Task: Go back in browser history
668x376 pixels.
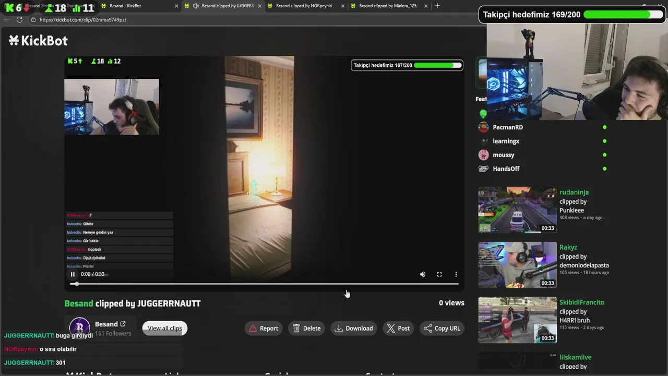Action: click(x=7, y=19)
